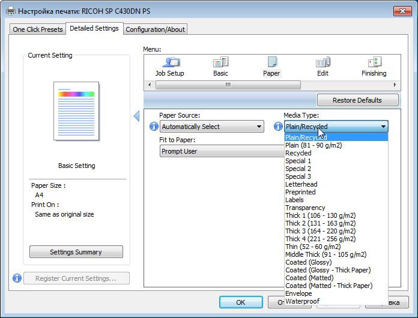Screen dimensions: 418x318
Task: Switch to Detailed Settings tab
Action: coord(94,28)
